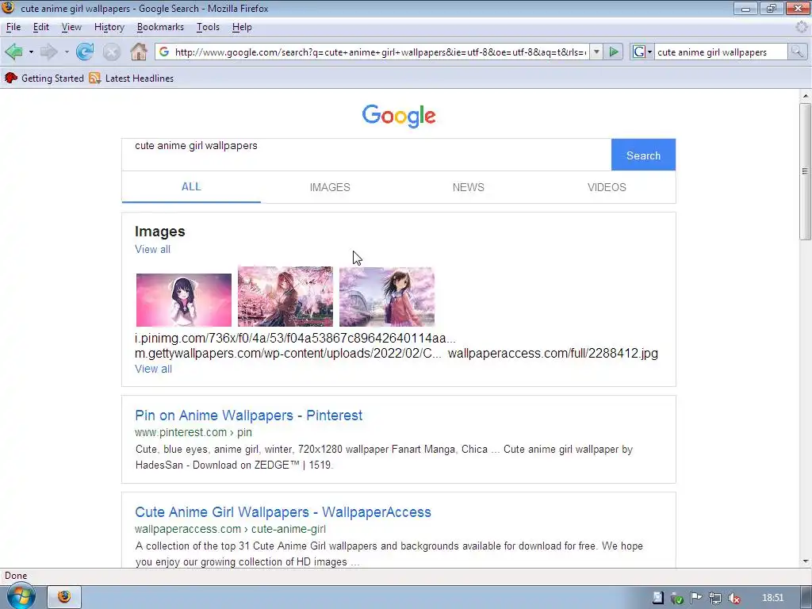812x609 pixels.
Task: Click the grayed-out Stop loading button
Action: 111,52
